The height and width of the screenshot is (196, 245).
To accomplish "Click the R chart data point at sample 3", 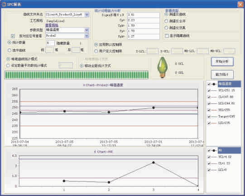I will tap(154, 163).
